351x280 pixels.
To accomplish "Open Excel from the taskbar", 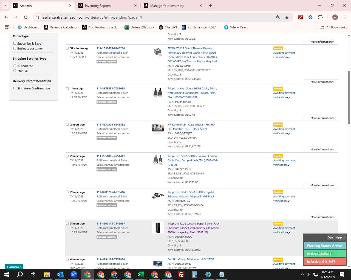I will [141, 275].
